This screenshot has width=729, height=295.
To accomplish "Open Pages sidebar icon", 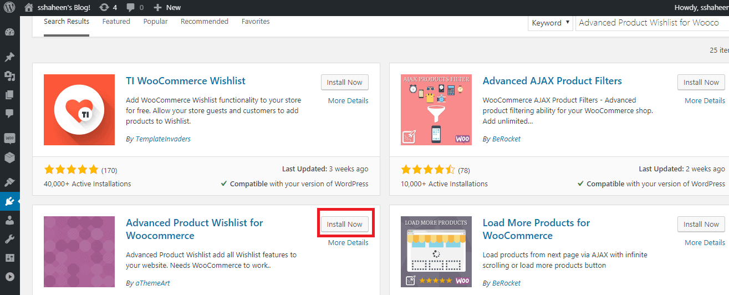I will click(9, 95).
